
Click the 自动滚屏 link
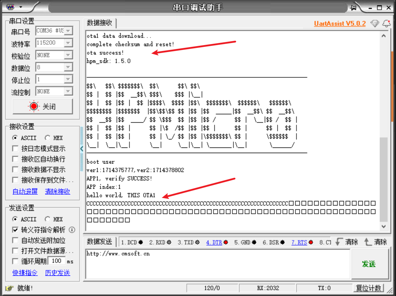25,192
